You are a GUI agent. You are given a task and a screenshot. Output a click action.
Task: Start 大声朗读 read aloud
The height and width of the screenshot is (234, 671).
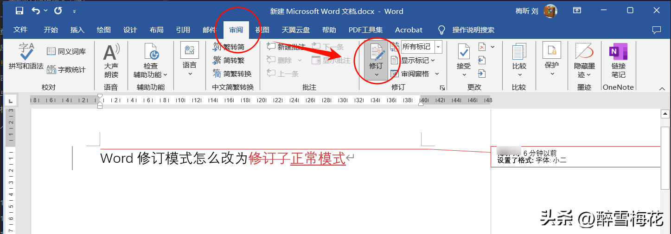(x=111, y=60)
